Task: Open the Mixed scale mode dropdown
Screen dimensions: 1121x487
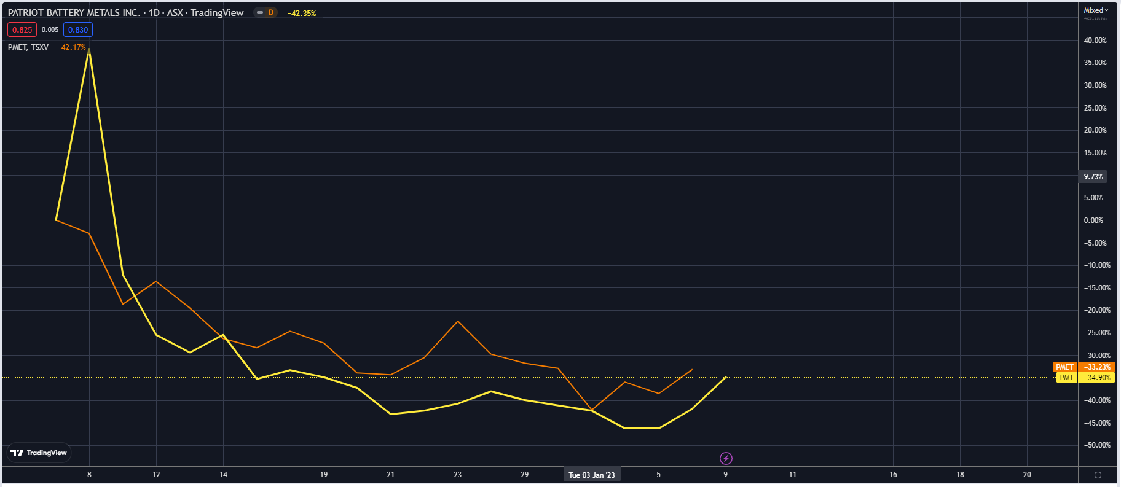Action: click(1096, 10)
